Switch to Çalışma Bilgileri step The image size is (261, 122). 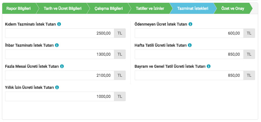tap(109, 8)
